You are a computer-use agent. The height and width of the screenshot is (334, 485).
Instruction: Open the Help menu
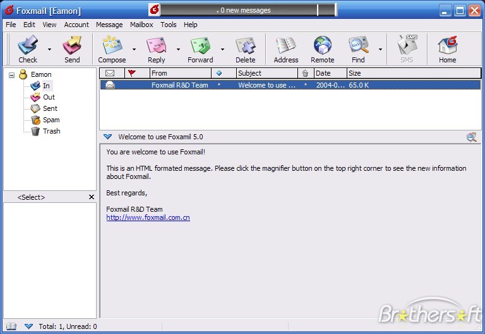tap(190, 25)
